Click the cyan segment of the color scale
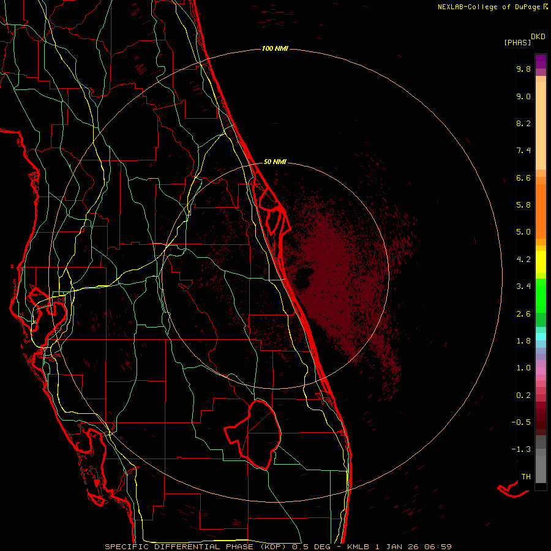 point(541,337)
